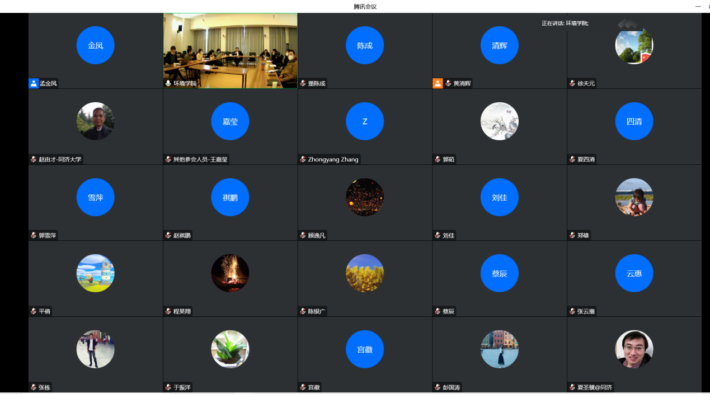Select the campfire avatar of 程昊翔
This screenshot has height=394, width=710.
230,273
